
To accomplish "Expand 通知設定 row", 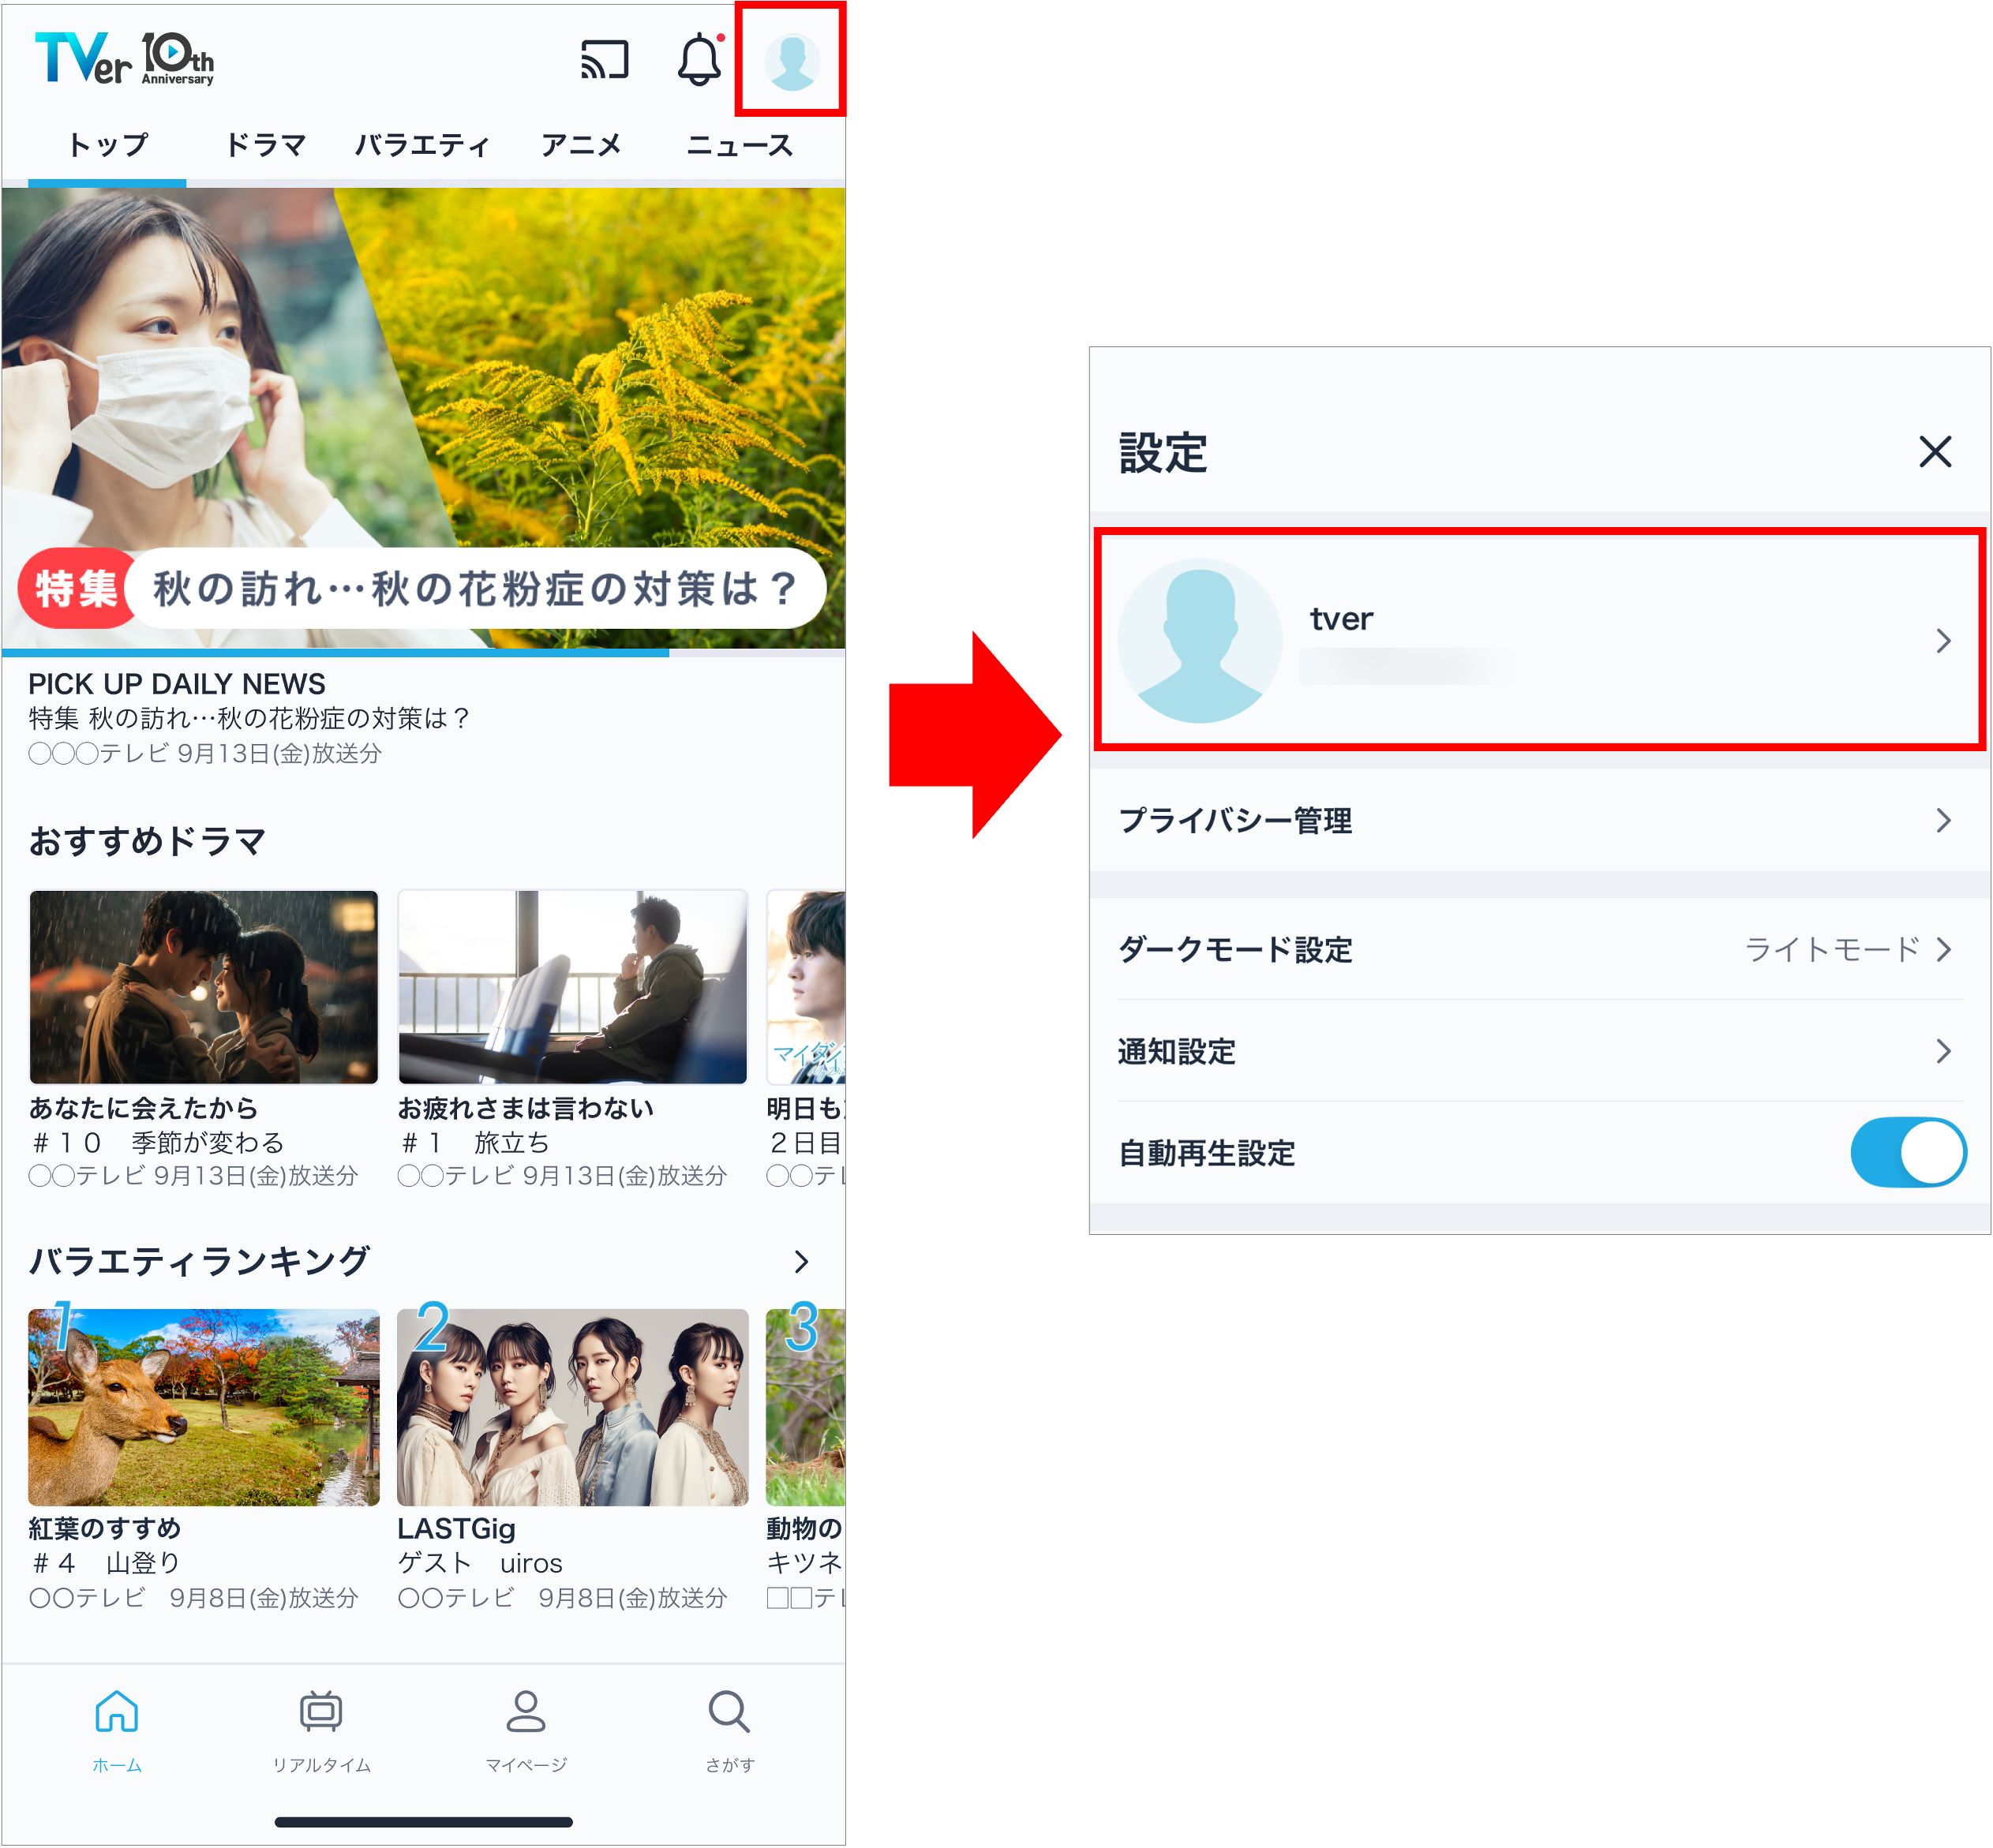I will click(x=1539, y=1051).
